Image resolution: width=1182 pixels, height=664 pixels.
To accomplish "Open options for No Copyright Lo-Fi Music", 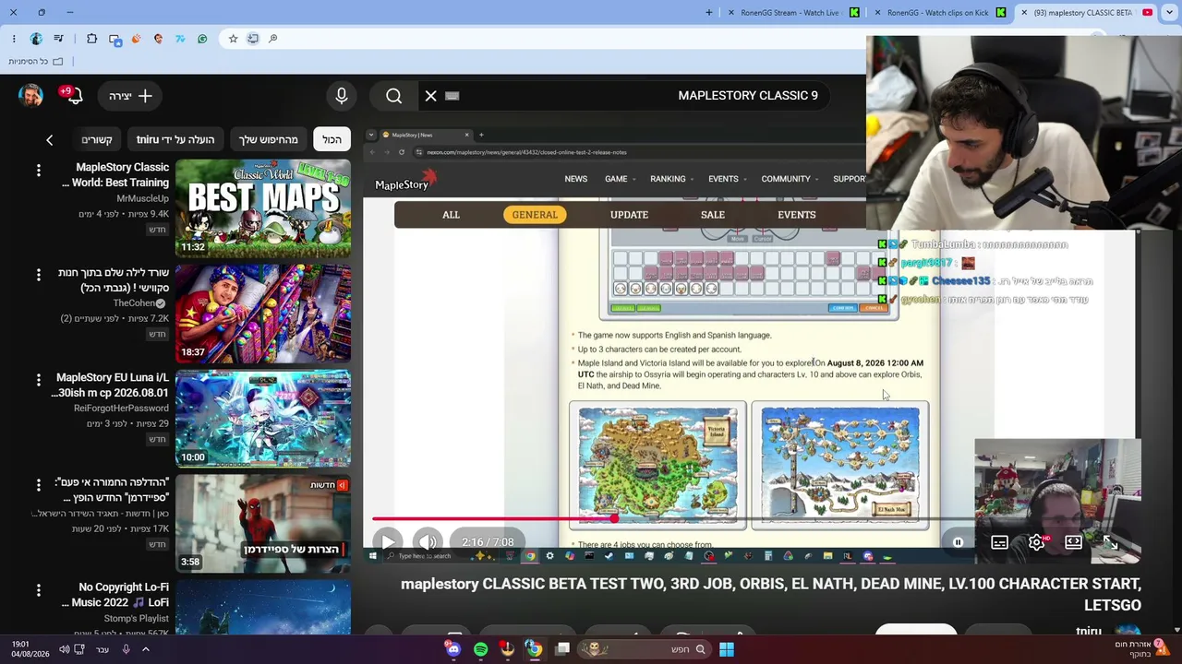I will tap(39, 590).
